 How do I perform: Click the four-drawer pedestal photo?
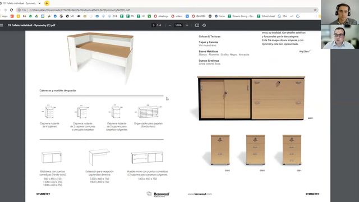[x=292, y=150]
